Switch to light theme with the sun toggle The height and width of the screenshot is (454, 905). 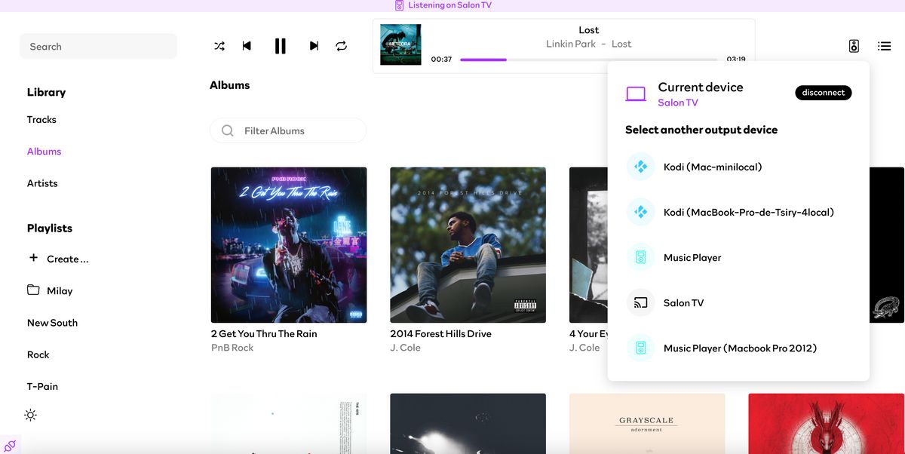pyautogui.click(x=31, y=414)
